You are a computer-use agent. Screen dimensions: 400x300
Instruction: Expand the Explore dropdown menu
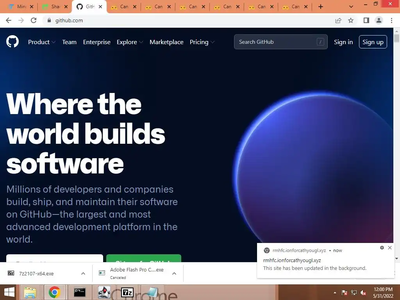(x=130, y=42)
